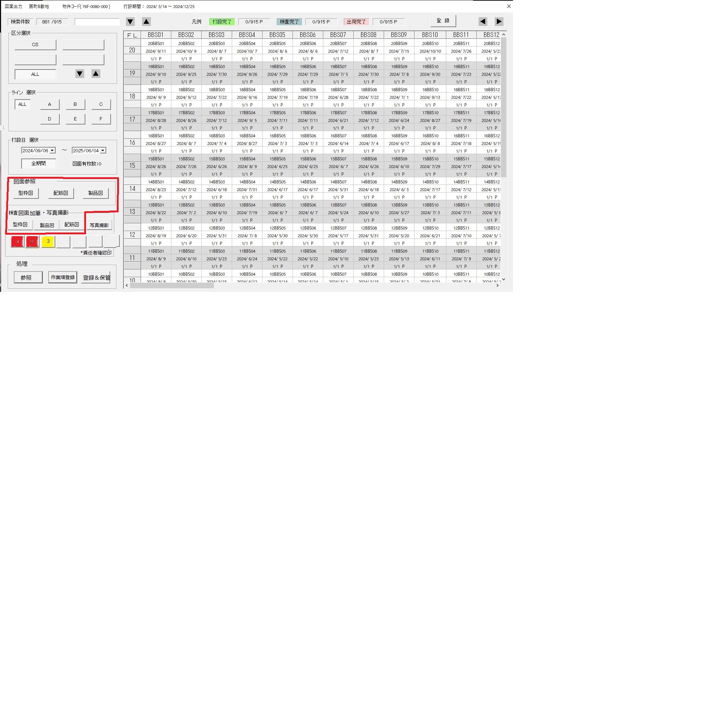Open the end date dropdown 2025/06/04

click(x=103, y=150)
